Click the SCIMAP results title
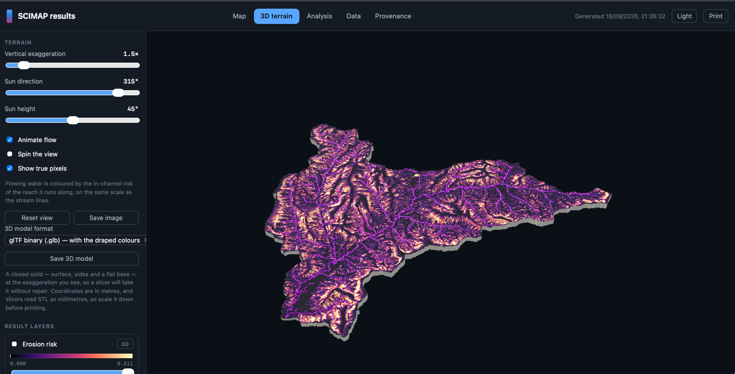Screen dimensions: 735x374 pyautogui.click(x=46, y=16)
